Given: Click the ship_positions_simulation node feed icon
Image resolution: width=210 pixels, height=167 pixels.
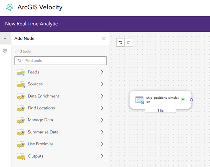Looking at the screenshot, I should coord(140,100).
